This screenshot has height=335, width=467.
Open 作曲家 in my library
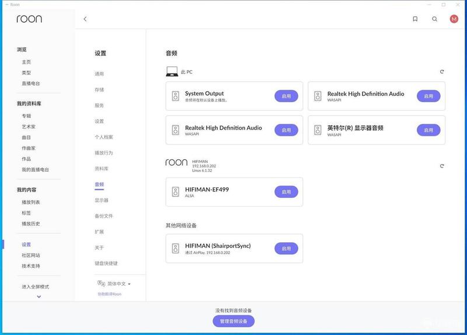coord(29,148)
